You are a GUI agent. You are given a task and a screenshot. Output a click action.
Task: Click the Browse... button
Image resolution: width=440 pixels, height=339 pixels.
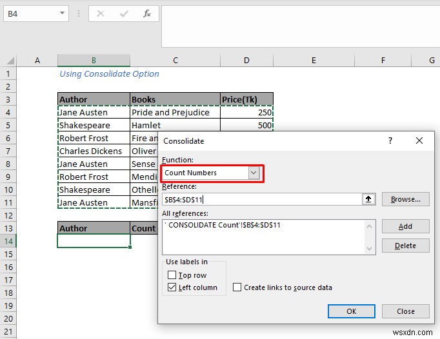coord(406,199)
